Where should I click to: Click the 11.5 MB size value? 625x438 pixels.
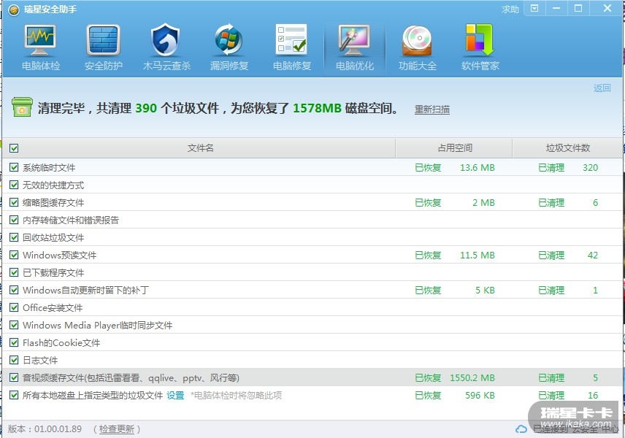477,255
